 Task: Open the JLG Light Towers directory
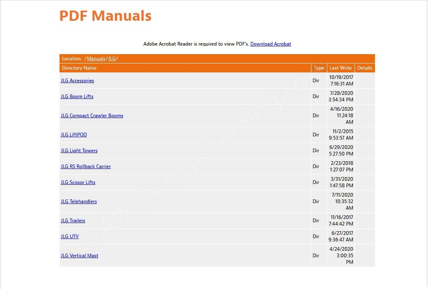79,151
